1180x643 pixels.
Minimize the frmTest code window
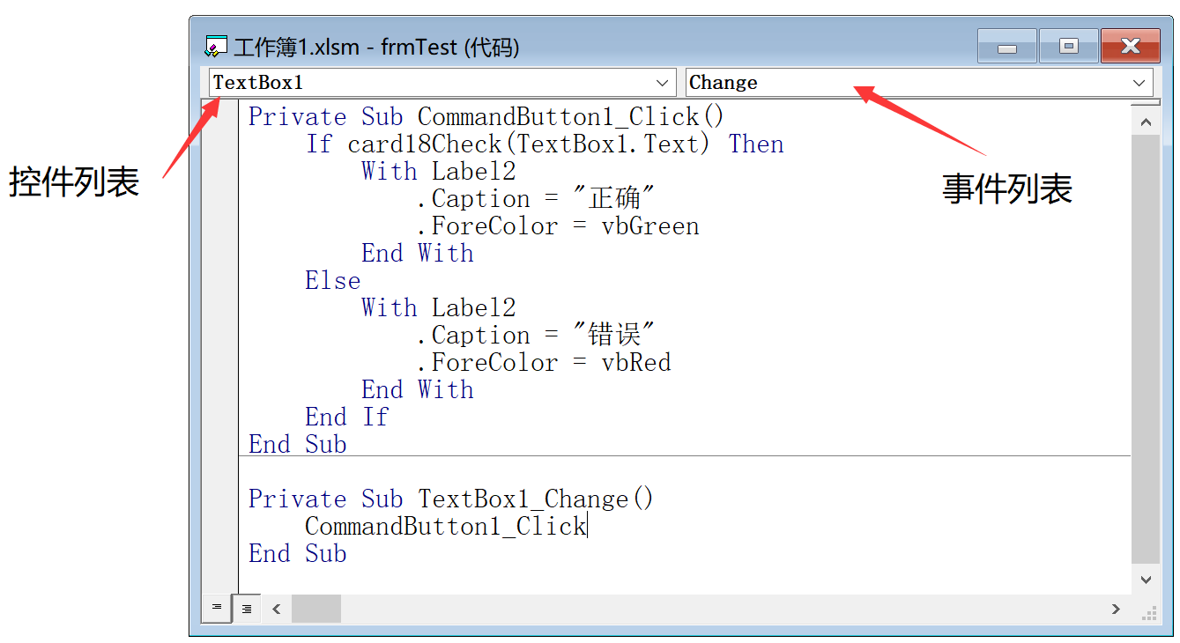pyautogui.click(x=1007, y=47)
